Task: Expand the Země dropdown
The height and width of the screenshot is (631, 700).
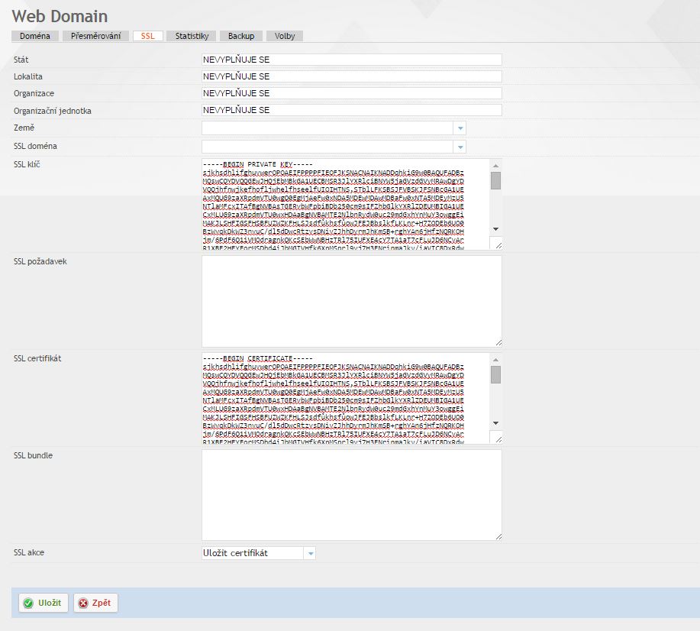Action: click(x=460, y=128)
